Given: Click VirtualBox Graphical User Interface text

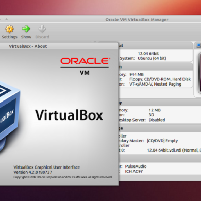Looking at the screenshot, I should coord(46,167).
